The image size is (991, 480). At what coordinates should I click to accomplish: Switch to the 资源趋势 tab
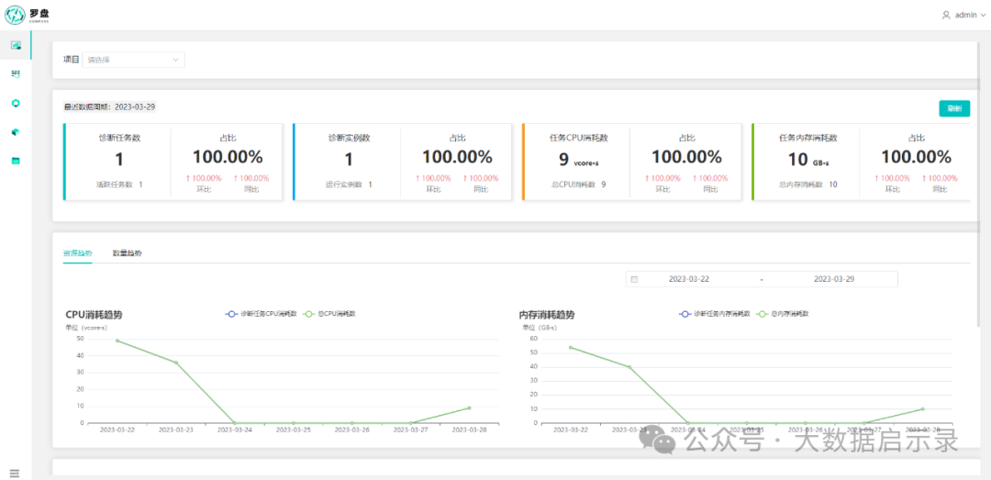point(77,253)
